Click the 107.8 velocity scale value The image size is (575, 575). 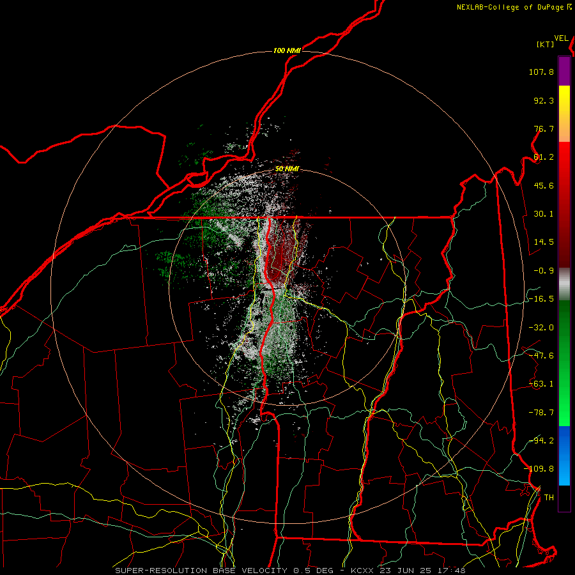[x=541, y=72]
